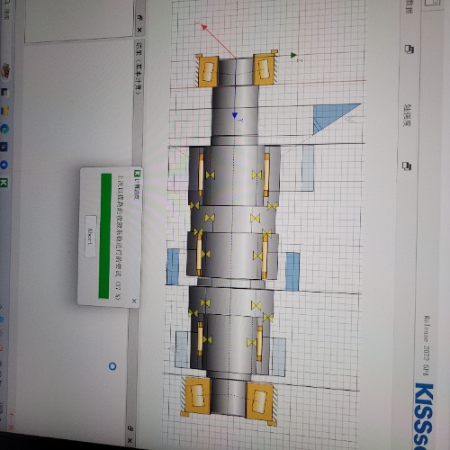Open KISSsoft from the taskbar

click(4, 183)
